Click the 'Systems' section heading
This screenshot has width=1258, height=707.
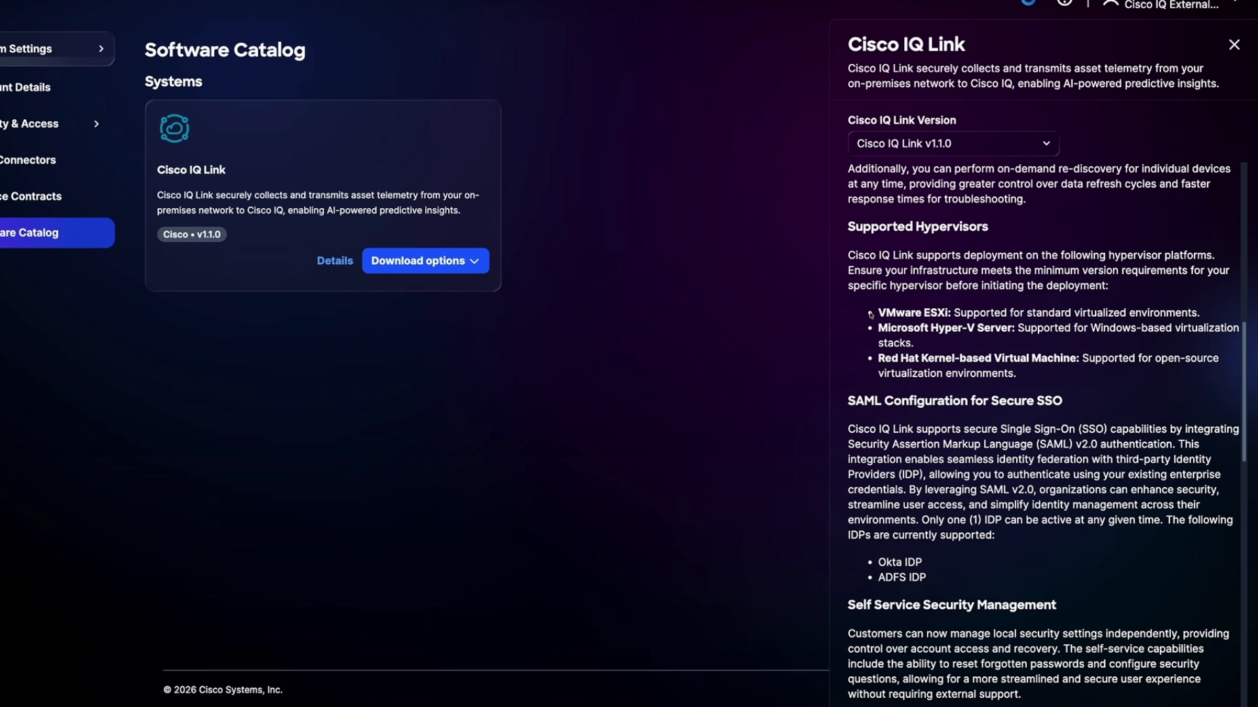pos(173,82)
